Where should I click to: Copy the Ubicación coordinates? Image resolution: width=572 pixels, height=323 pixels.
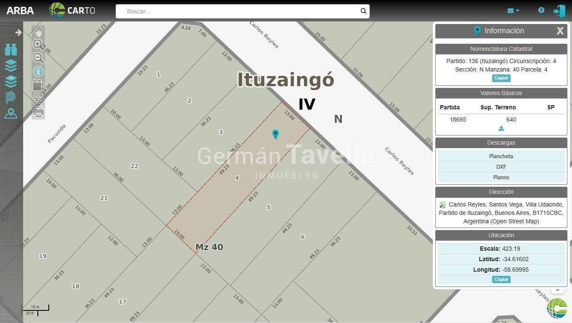501,280
